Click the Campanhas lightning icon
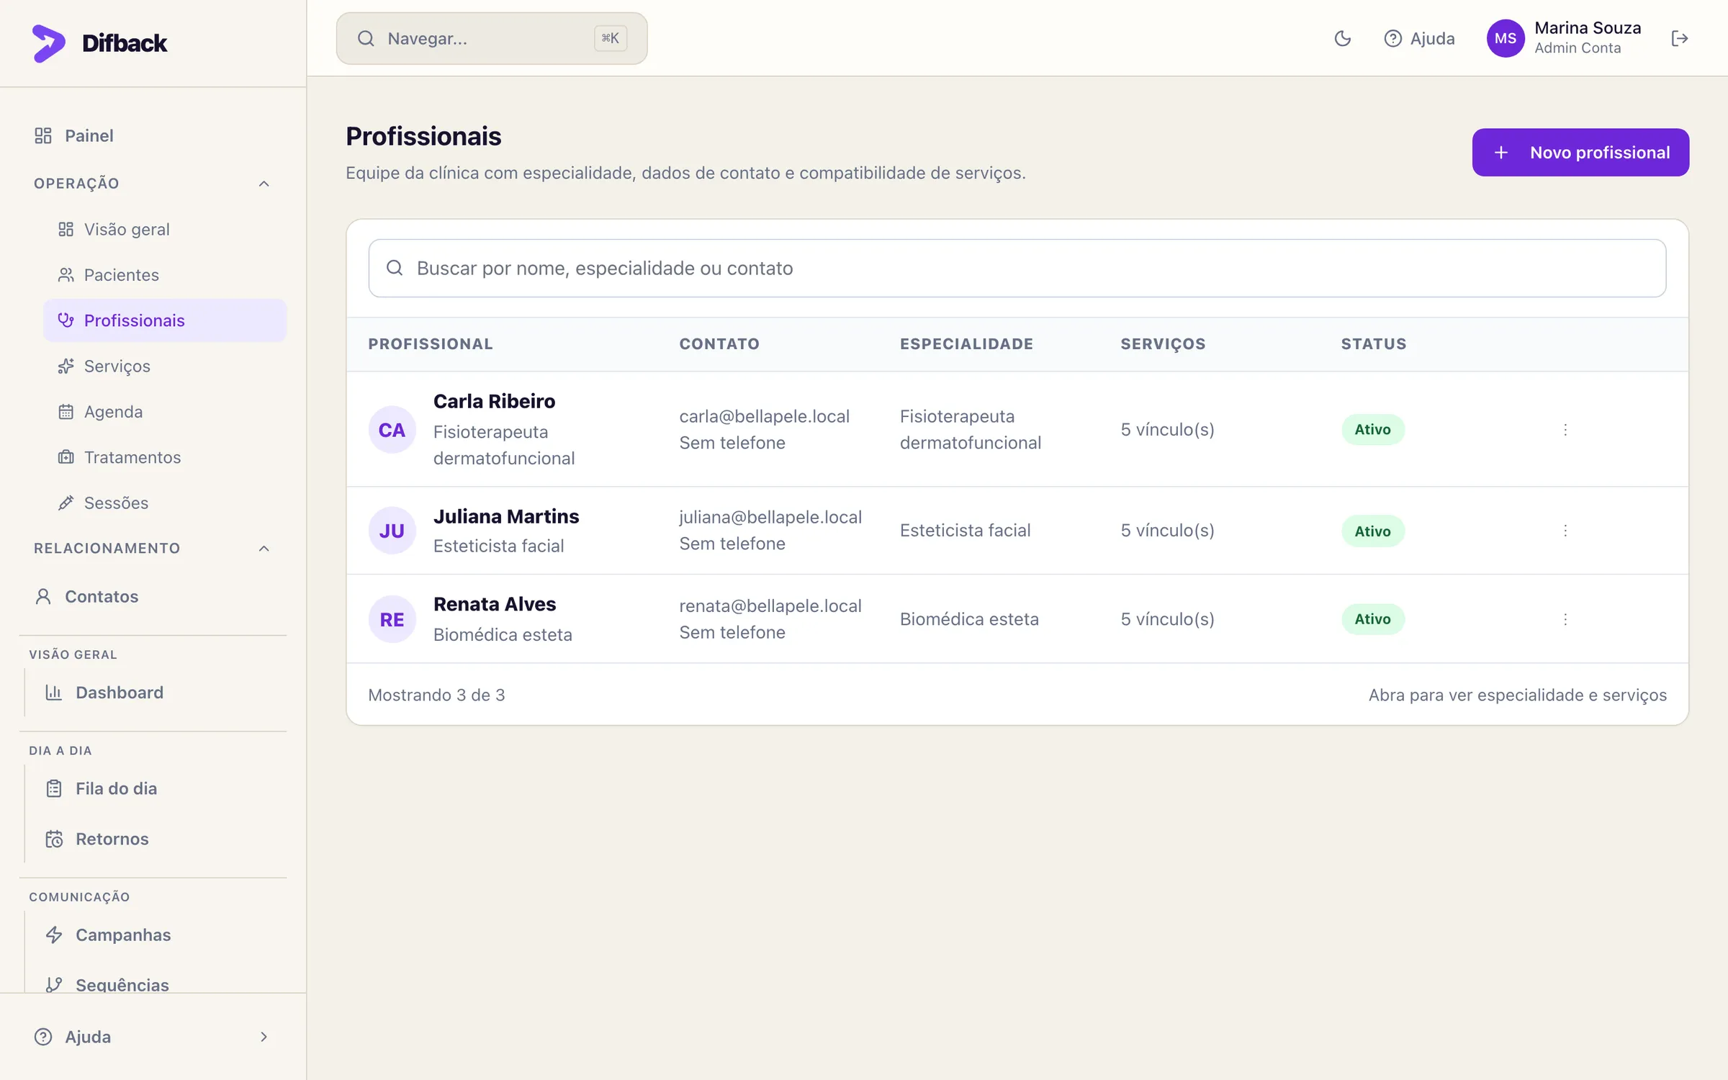This screenshot has width=1728, height=1080. [x=54, y=935]
